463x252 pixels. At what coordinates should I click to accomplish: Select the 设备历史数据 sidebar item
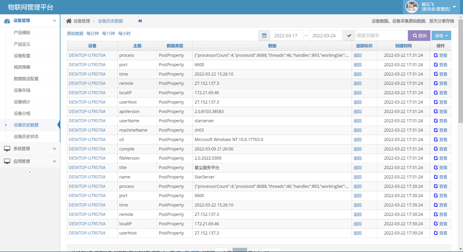[x=26, y=125]
